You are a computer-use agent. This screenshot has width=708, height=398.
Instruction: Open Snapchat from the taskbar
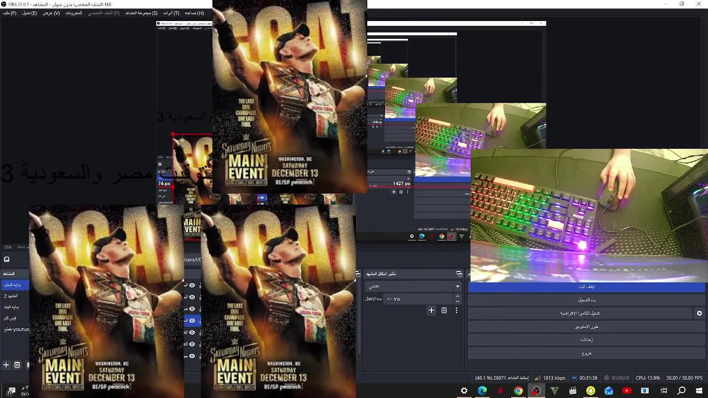pyautogui.click(x=591, y=391)
